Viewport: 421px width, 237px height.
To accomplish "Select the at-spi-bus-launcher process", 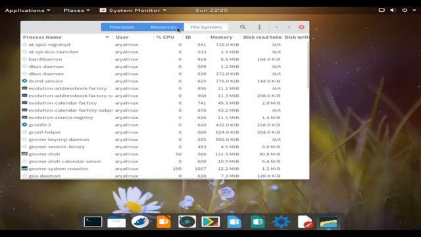I will [x=164, y=52].
